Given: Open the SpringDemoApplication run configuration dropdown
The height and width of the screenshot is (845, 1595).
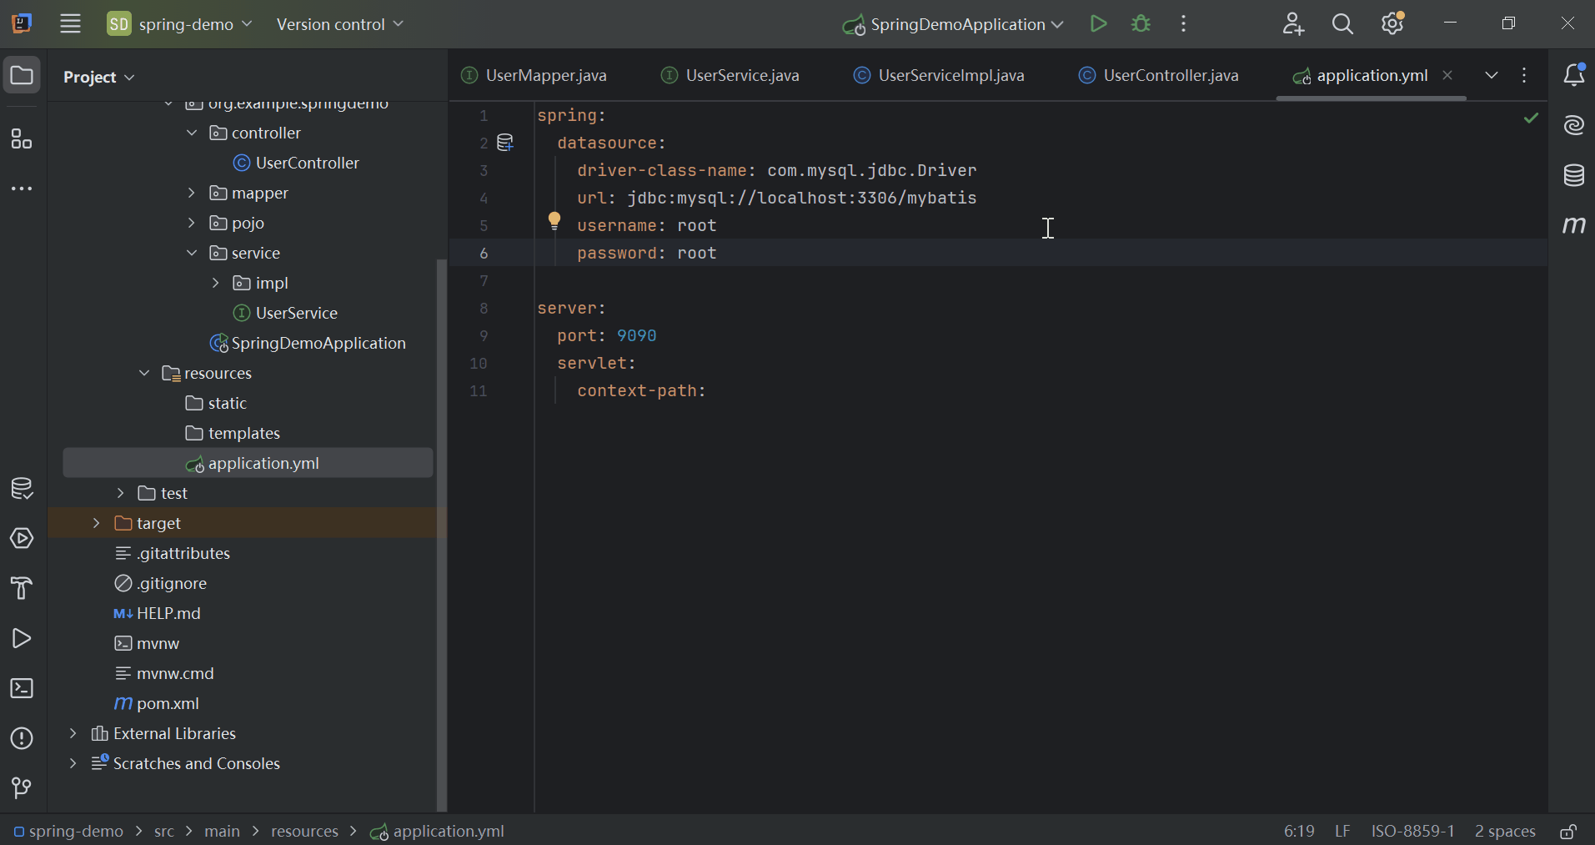Looking at the screenshot, I should point(953,24).
